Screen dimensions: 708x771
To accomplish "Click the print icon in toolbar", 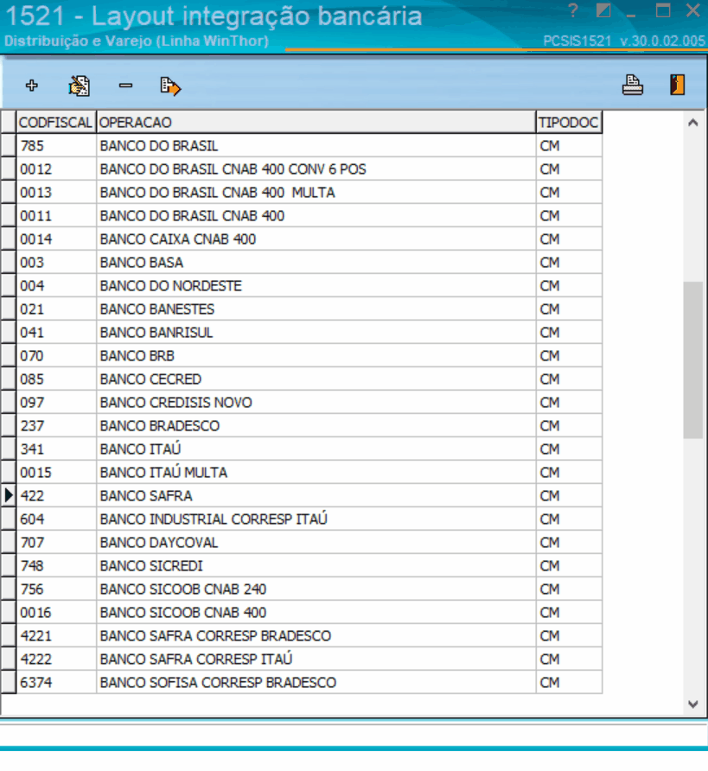I will click(x=633, y=85).
